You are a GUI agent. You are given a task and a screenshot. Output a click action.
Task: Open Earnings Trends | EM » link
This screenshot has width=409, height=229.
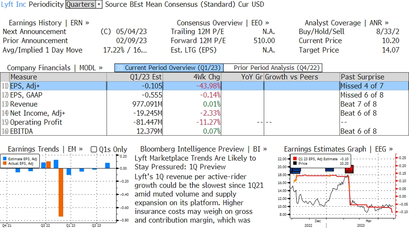(45, 149)
